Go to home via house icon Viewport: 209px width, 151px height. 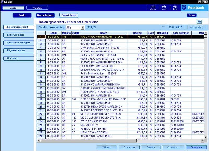(164, 8)
